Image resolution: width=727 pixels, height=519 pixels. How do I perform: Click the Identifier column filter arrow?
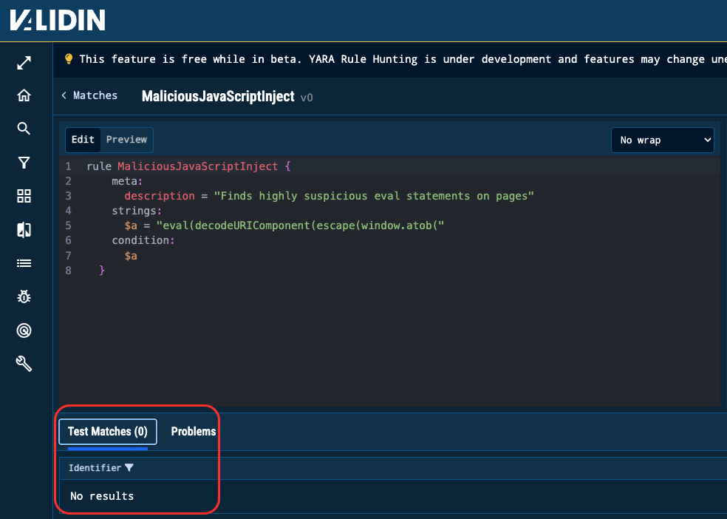[129, 468]
